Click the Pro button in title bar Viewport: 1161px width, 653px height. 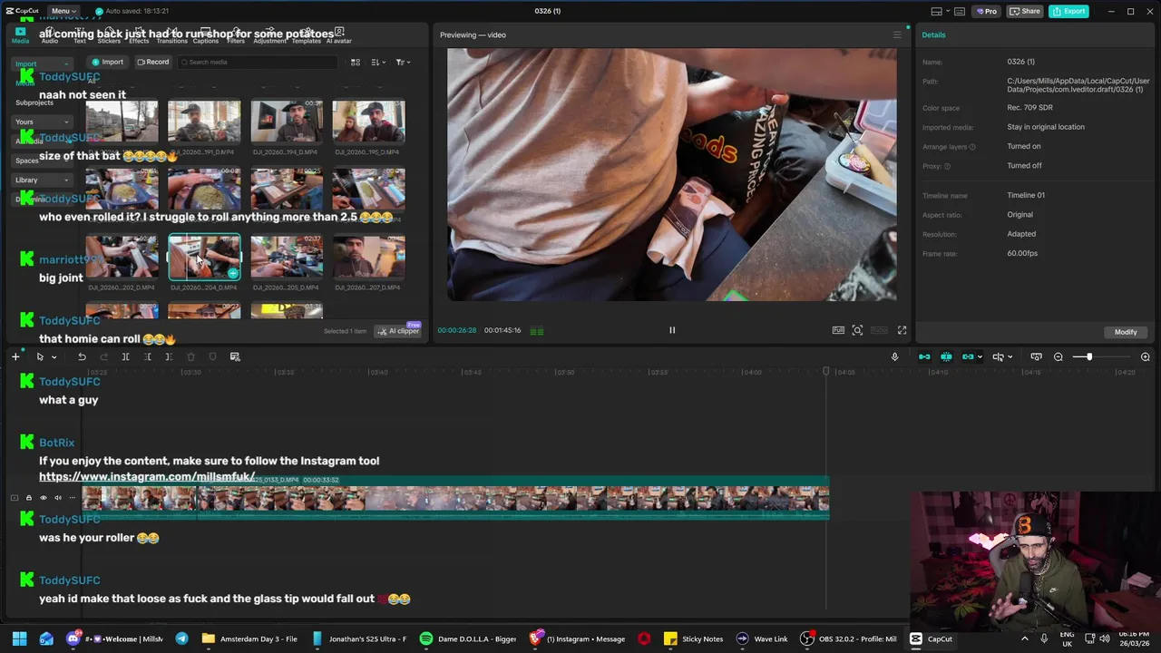(x=986, y=11)
